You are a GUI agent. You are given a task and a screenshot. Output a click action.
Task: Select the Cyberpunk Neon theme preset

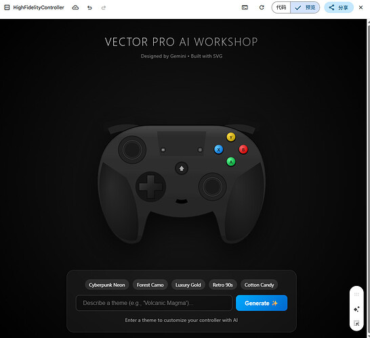(x=107, y=285)
